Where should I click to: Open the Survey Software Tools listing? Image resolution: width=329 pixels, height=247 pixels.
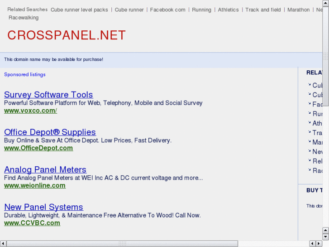48,95
